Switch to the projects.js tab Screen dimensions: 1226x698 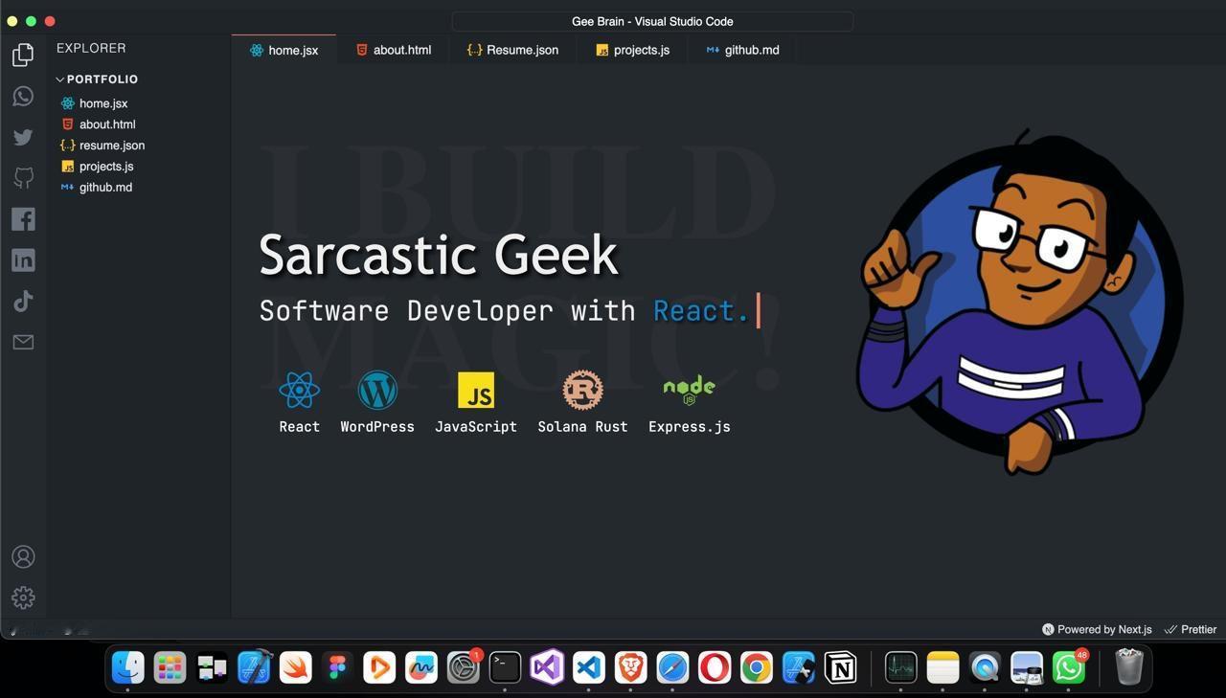click(632, 50)
